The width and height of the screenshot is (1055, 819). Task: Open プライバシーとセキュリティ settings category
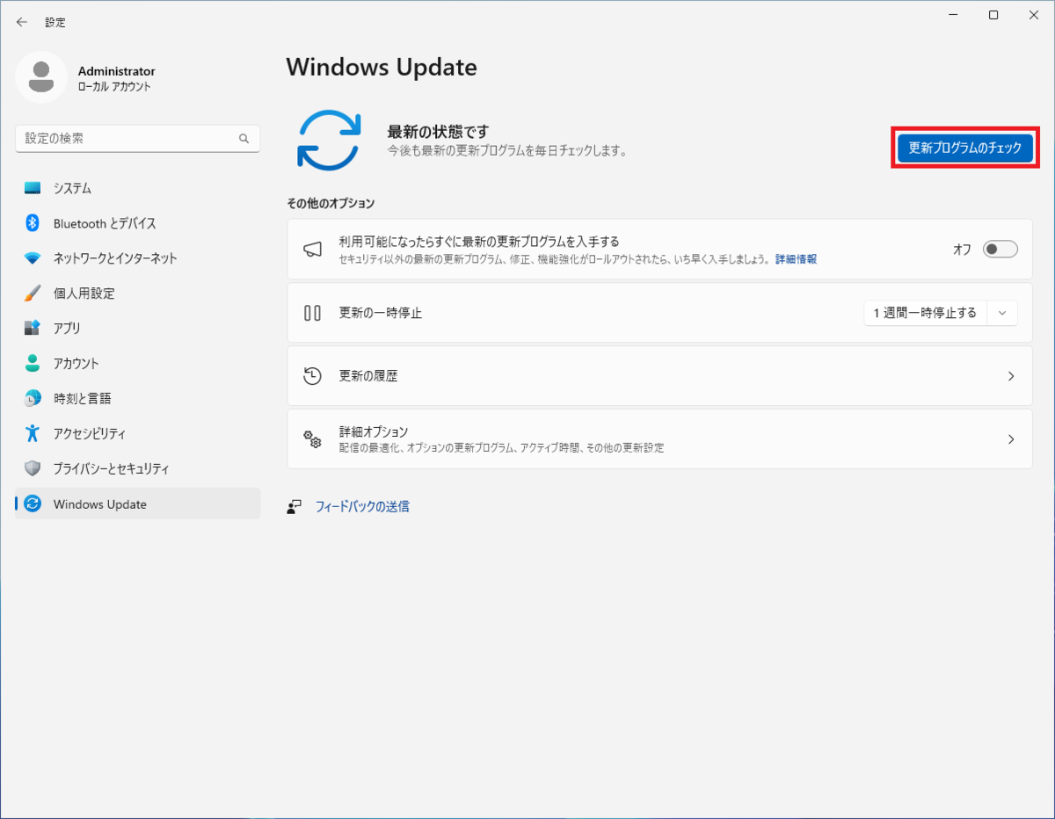pyautogui.click(x=138, y=468)
